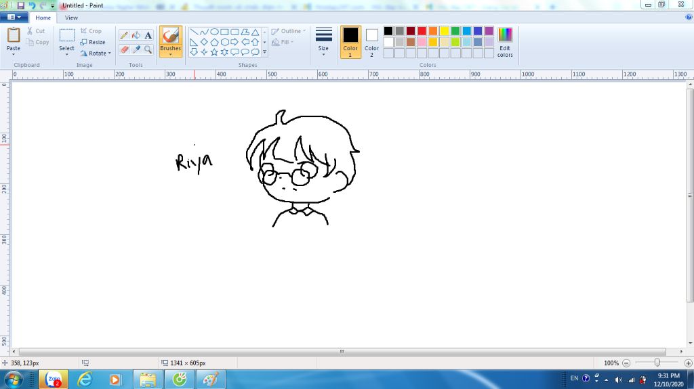Screen dimensions: 694x389
Task: Choose the Cloud callout shape
Action: point(256,52)
